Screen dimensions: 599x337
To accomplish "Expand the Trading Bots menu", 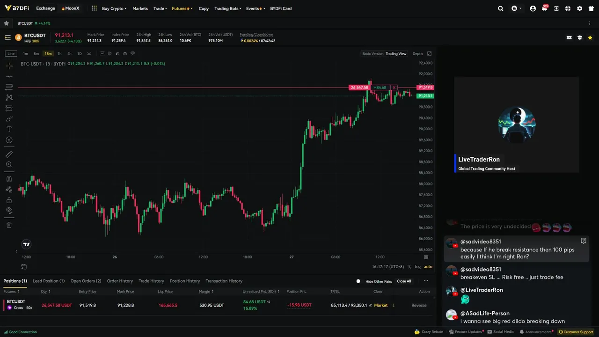I will pyautogui.click(x=228, y=8).
